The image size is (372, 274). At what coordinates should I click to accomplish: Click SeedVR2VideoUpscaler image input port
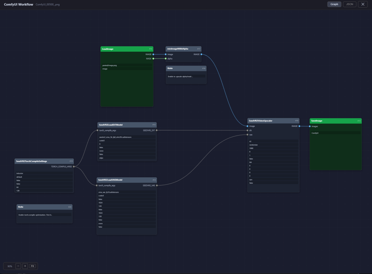[248, 126]
